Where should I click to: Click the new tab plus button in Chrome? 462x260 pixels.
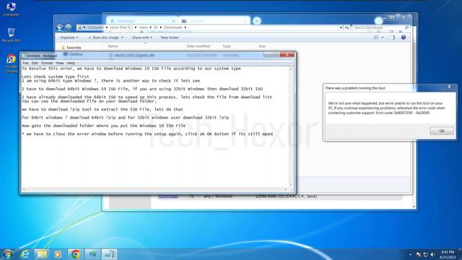pyautogui.click(x=257, y=21)
